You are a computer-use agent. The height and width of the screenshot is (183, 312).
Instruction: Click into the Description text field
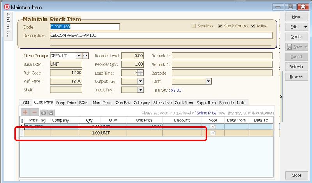pos(161,36)
